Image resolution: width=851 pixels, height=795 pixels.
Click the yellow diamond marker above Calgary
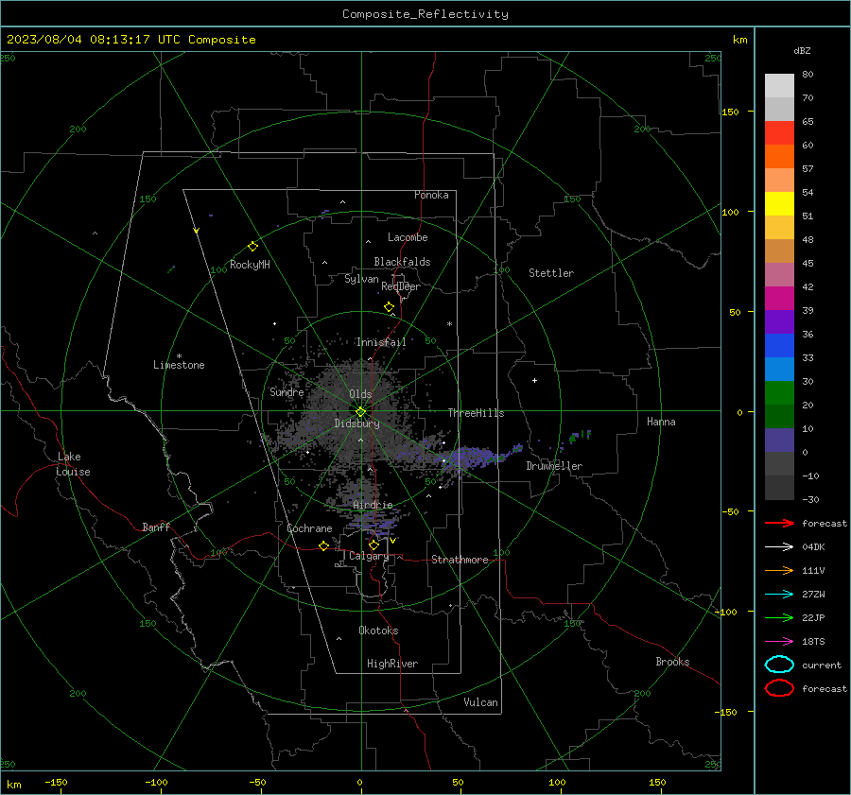click(373, 544)
